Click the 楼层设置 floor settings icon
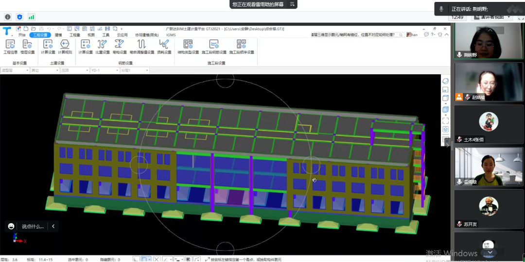Image resolution: width=525 pixels, height=262 pixels. click(x=27, y=46)
